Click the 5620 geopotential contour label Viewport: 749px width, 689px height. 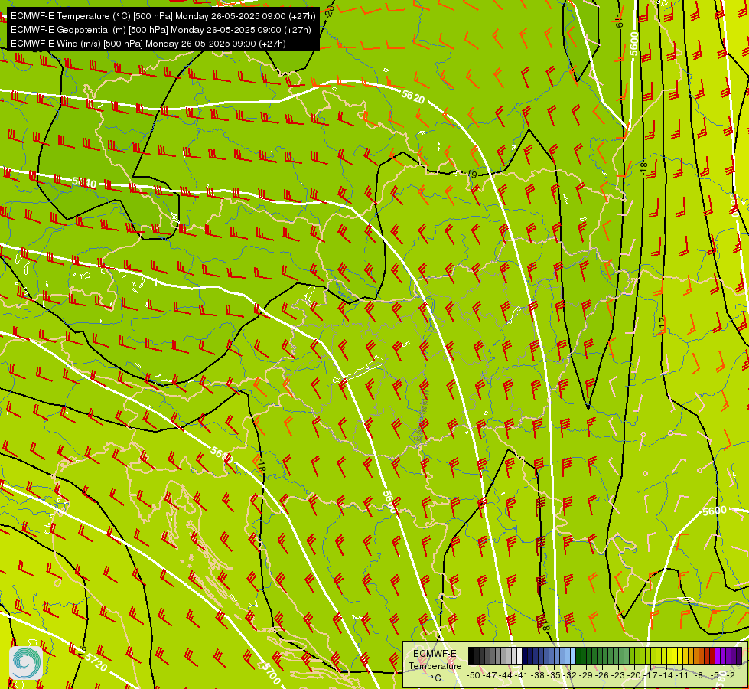(412, 97)
